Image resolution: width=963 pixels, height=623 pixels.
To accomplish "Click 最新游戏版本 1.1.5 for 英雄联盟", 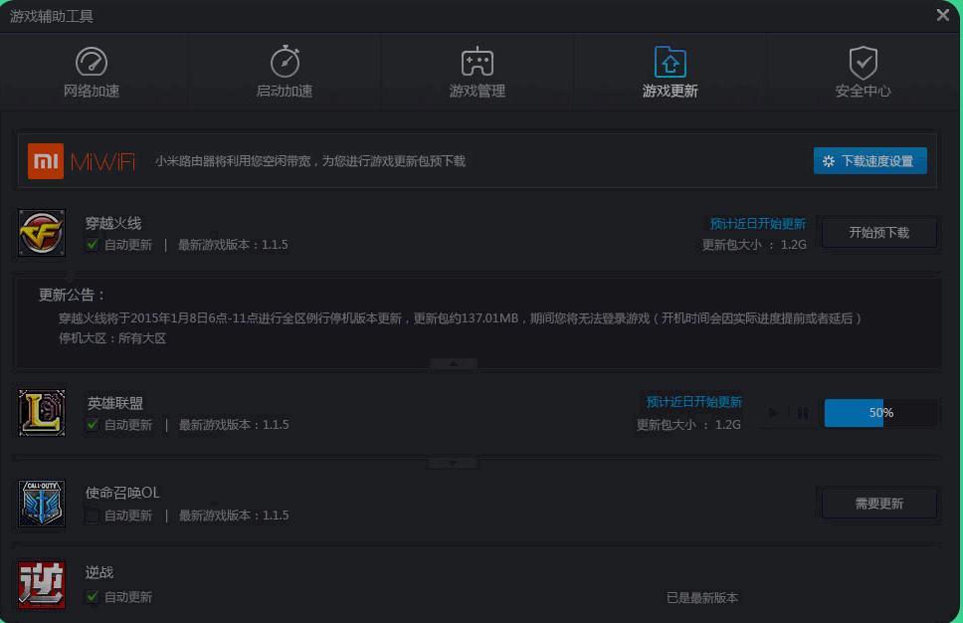I will click(x=234, y=425).
